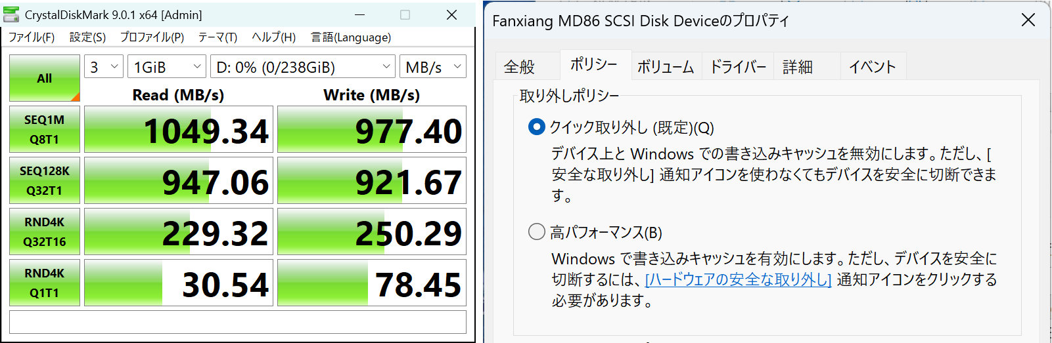The width and height of the screenshot is (1052, 343).
Task: Expand the 1GiB test size dropdown
Action: pos(166,67)
